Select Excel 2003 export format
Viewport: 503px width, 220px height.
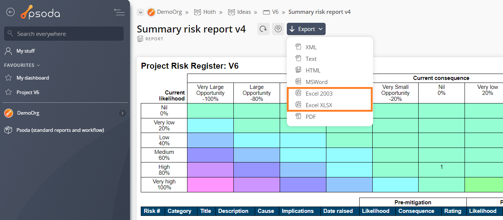(319, 93)
